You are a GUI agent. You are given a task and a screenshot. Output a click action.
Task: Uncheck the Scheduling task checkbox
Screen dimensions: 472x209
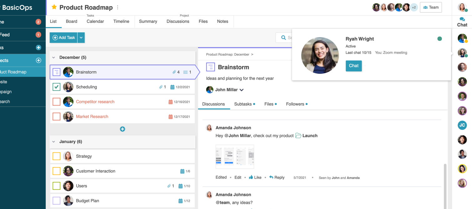coord(56,87)
